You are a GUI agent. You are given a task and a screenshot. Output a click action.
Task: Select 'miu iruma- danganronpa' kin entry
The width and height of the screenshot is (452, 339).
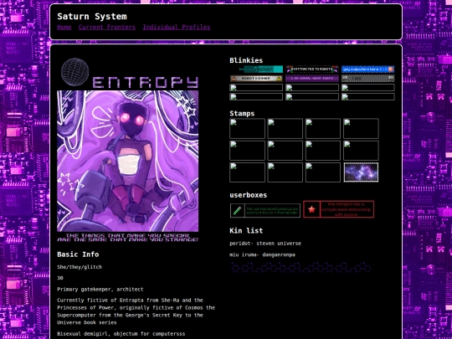coord(262,254)
